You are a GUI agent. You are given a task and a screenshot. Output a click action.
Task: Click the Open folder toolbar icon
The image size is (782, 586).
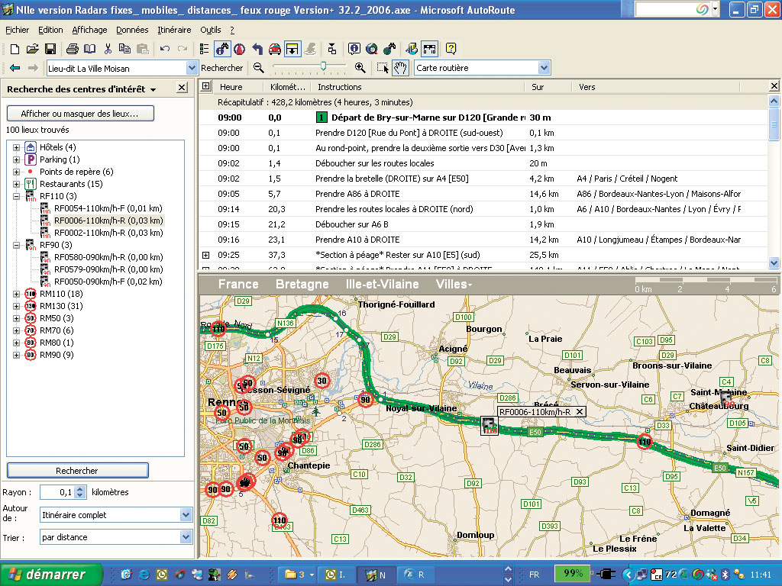[32, 49]
